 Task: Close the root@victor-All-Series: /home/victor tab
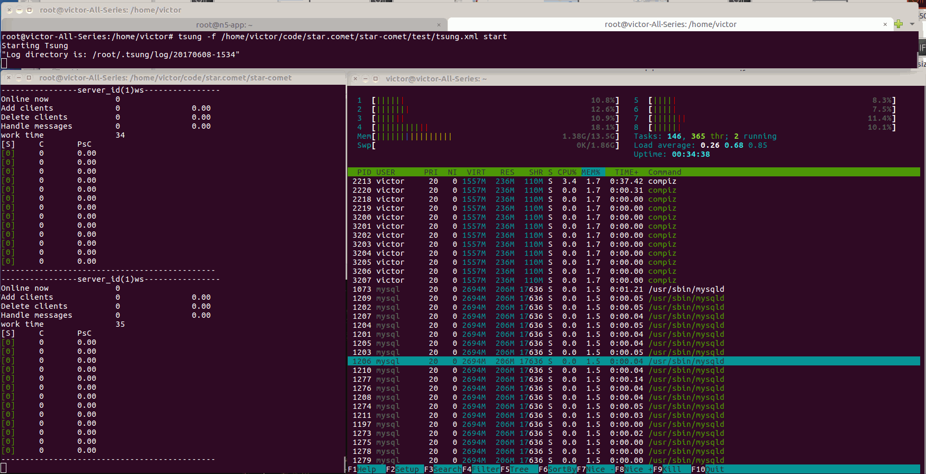coord(885,24)
